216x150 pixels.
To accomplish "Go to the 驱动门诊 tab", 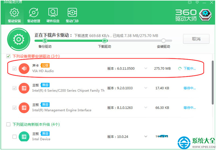I will (x=72, y=15).
